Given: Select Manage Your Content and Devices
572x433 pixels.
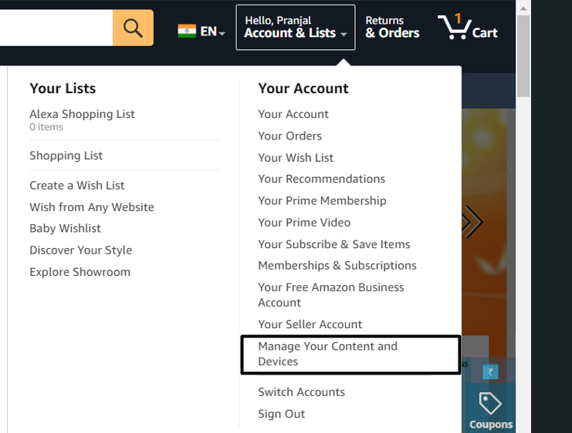Looking at the screenshot, I should pyautogui.click(x=327, y=354).
